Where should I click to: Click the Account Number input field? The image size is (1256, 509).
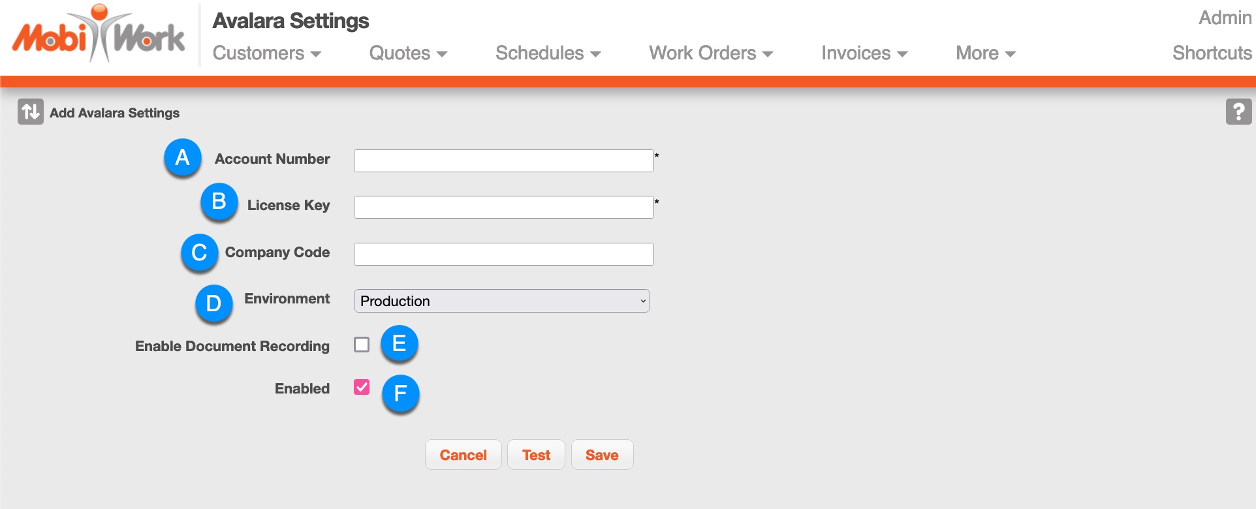(503, 161)
